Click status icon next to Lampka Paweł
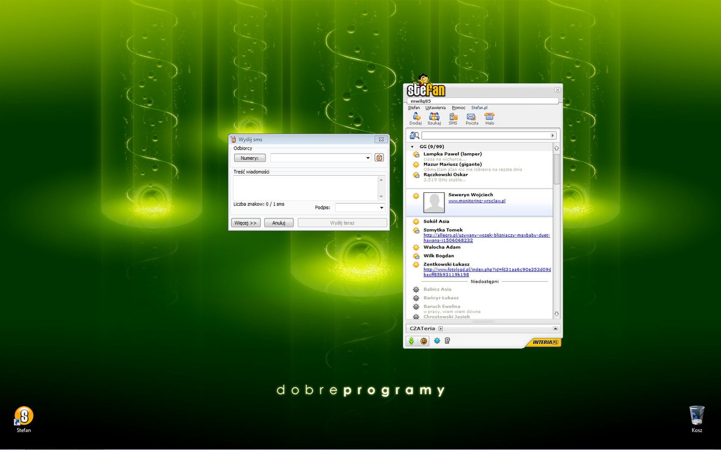This screenshot has width=721, height=450. tap(416, 155)
